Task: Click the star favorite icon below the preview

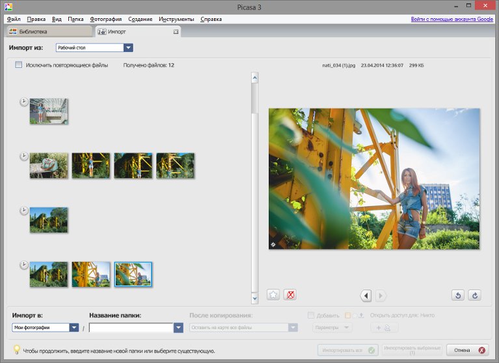Action: [273, 295]
